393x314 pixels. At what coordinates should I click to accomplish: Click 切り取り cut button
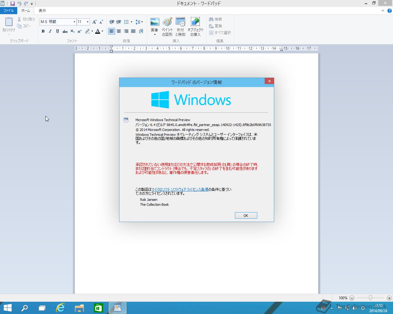[26, 19]
